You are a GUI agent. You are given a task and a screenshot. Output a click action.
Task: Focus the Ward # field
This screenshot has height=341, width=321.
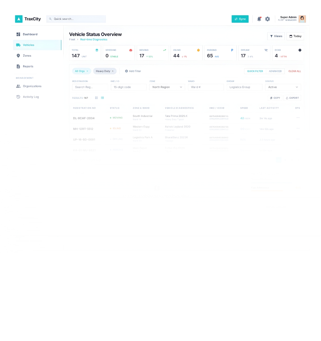coord(206,87)
